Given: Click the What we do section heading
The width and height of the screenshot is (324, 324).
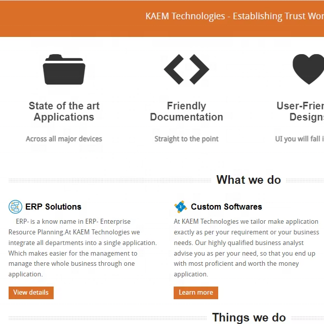Looking at the screenshot, I should point(249,180).
